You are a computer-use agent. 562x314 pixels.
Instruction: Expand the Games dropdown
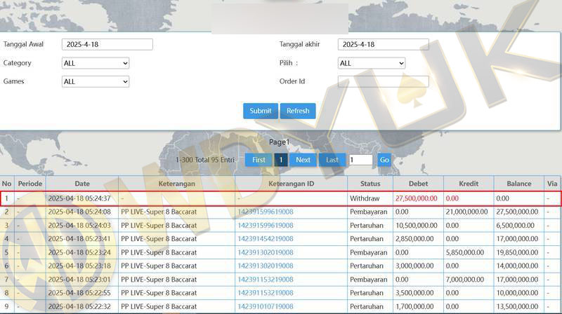pyautogui.click(x=96, y=81)
